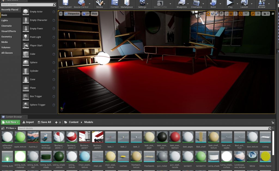
Task: Click the Save All button
Action: 44,122
